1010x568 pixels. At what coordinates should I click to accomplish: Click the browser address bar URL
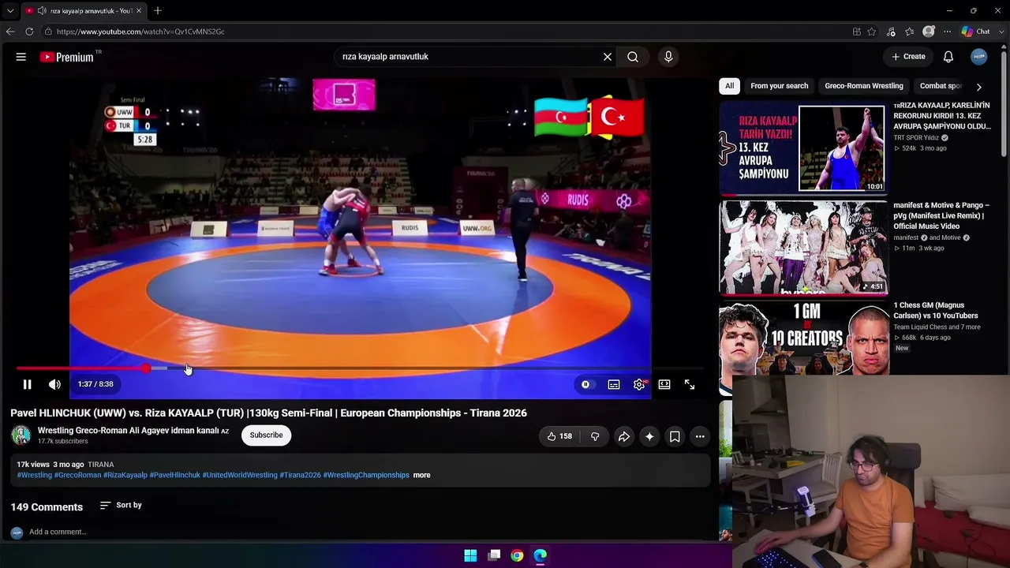coord(140,32)
